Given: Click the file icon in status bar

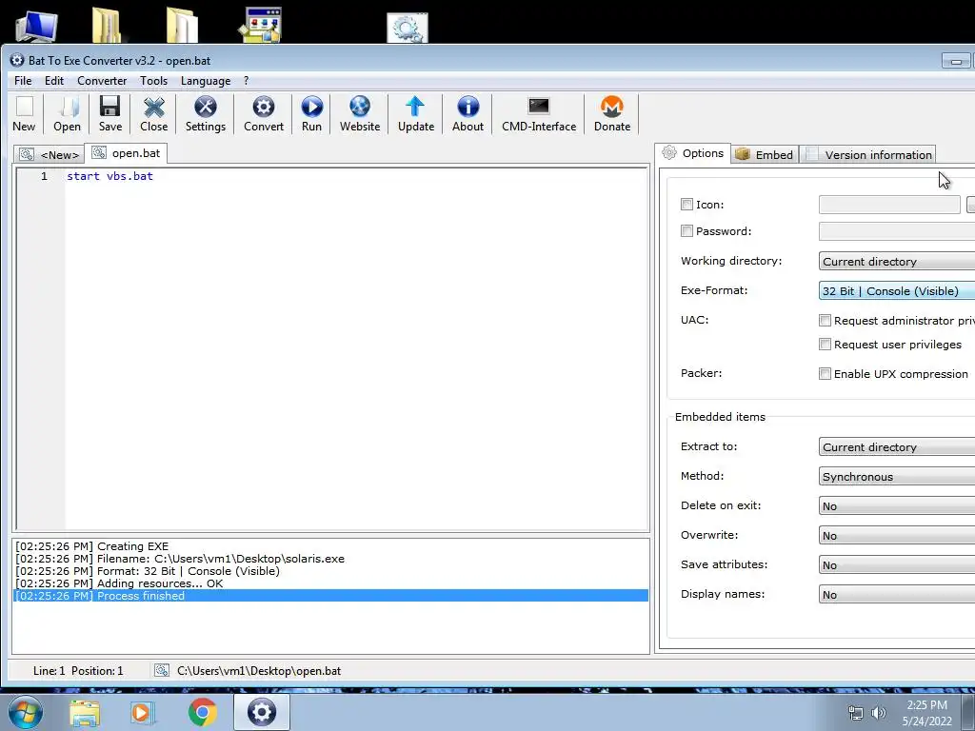Looking at the screenshot, I should [x=162, y=670].
